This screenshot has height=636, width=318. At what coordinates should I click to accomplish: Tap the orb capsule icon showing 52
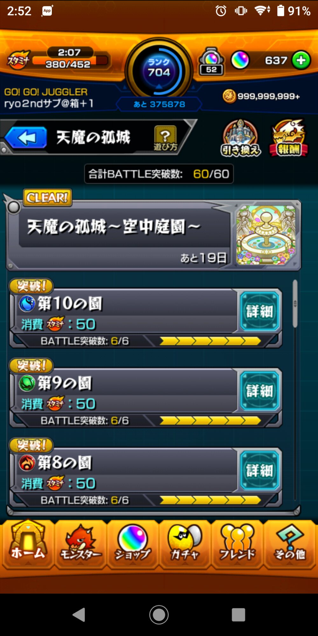[211, 61]
